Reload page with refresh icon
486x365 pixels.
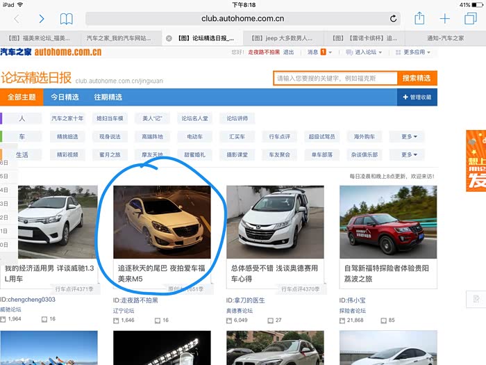click(394, 19)
